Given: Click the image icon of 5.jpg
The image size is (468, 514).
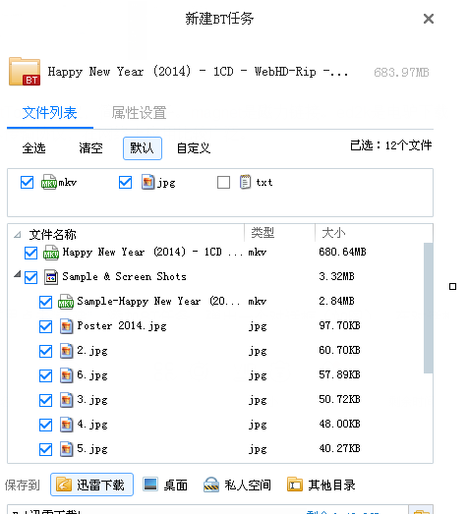Looking at the screenshot, I should (66, 449).
